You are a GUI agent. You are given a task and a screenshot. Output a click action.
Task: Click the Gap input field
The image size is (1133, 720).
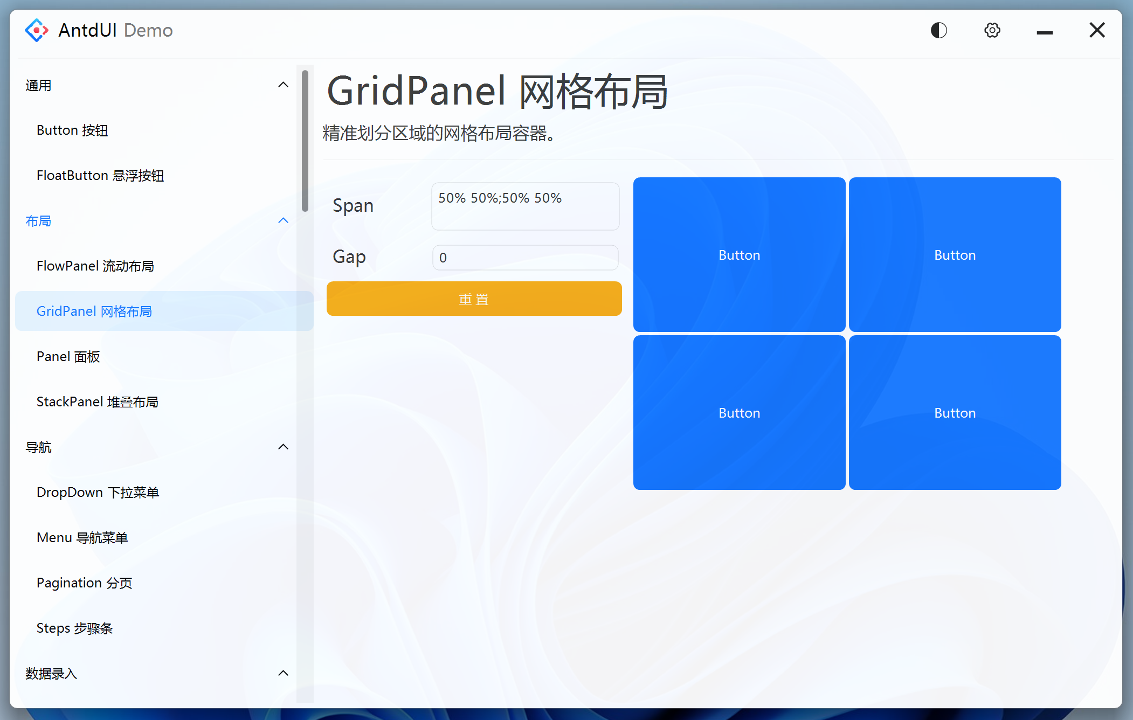pyautogui.click(x=525, y=258)
